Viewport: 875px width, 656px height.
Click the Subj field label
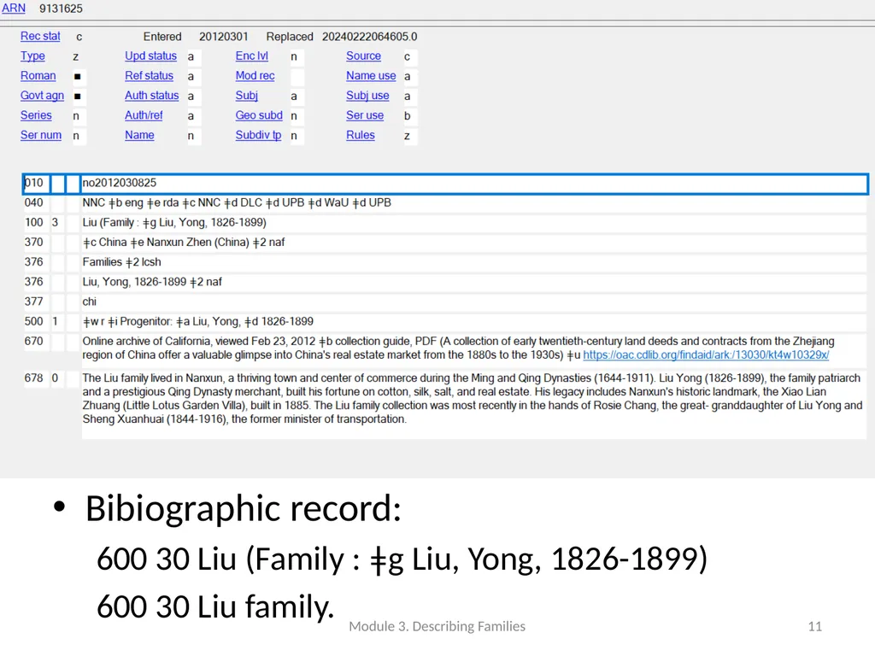click(x=247, y=96)
